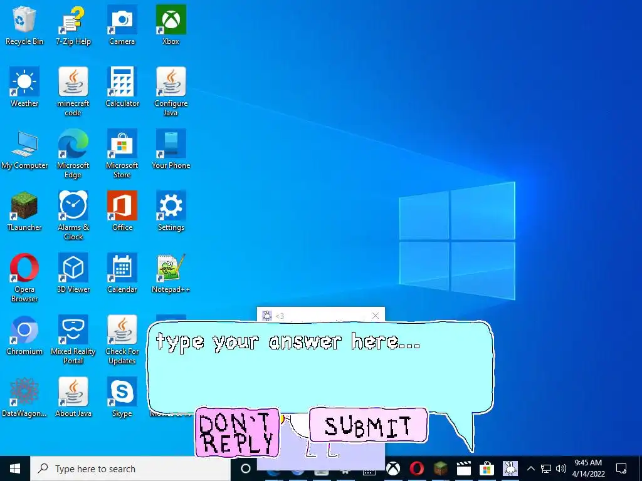
Task: Click the pink SUBMIT button
Action: tap(368, 425)
